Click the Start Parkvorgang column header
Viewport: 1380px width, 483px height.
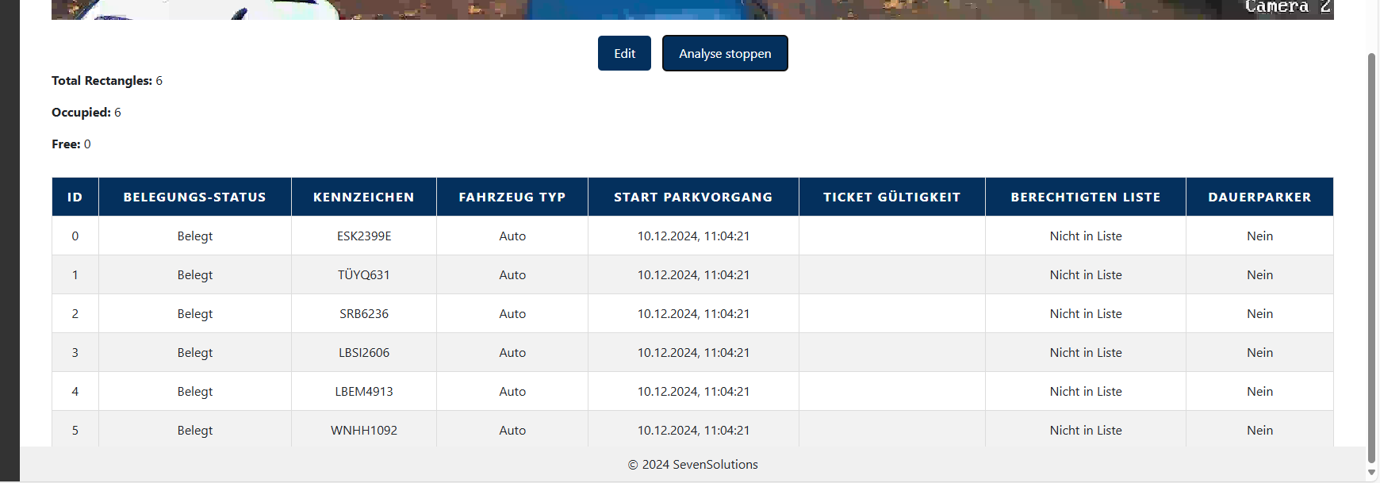point(692,197)
